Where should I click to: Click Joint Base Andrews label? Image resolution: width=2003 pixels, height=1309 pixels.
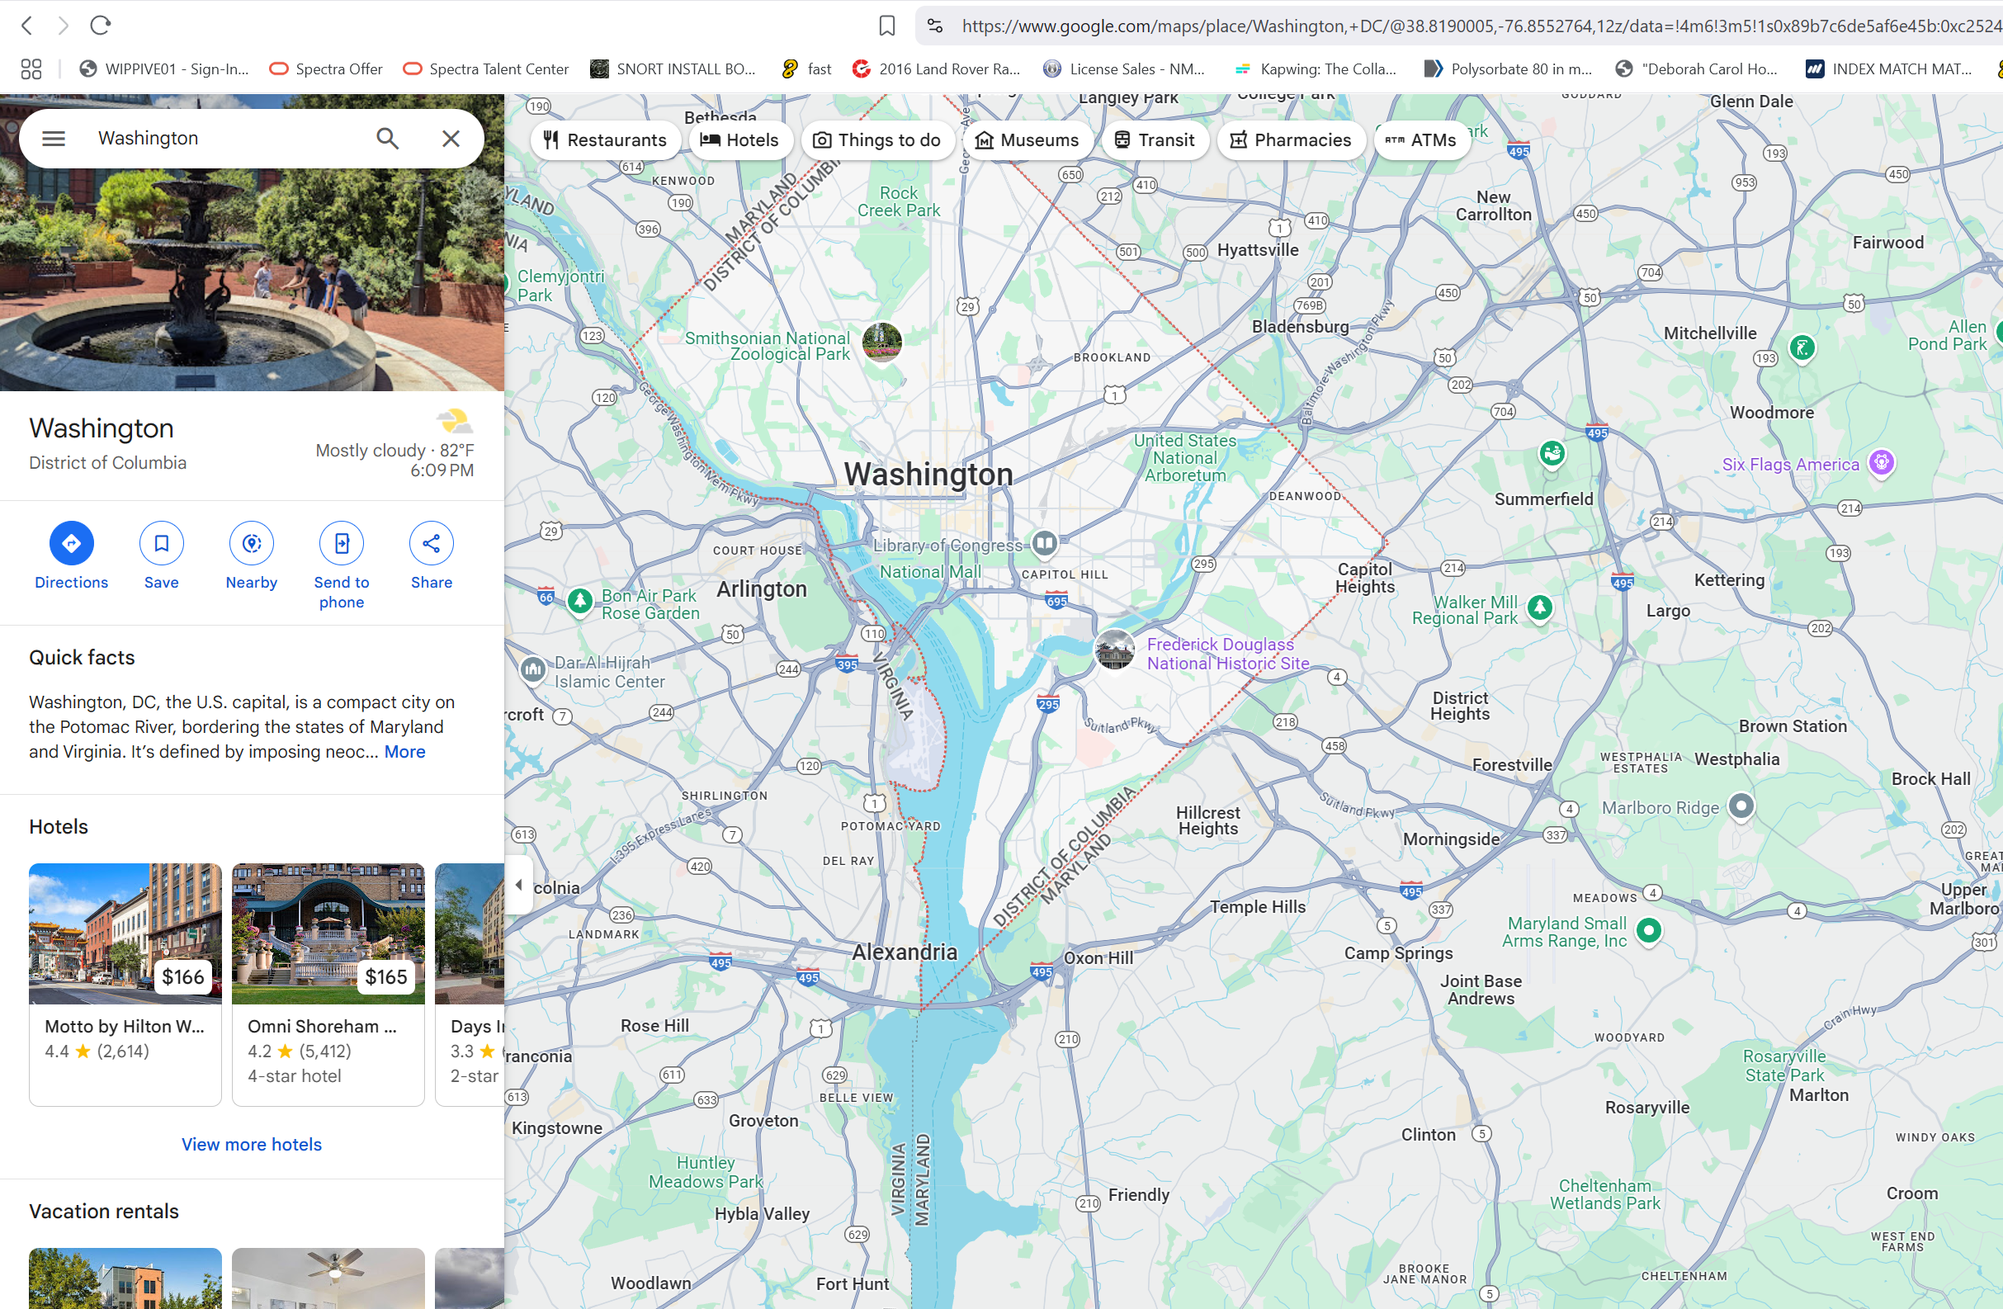tap(1481, 990)
